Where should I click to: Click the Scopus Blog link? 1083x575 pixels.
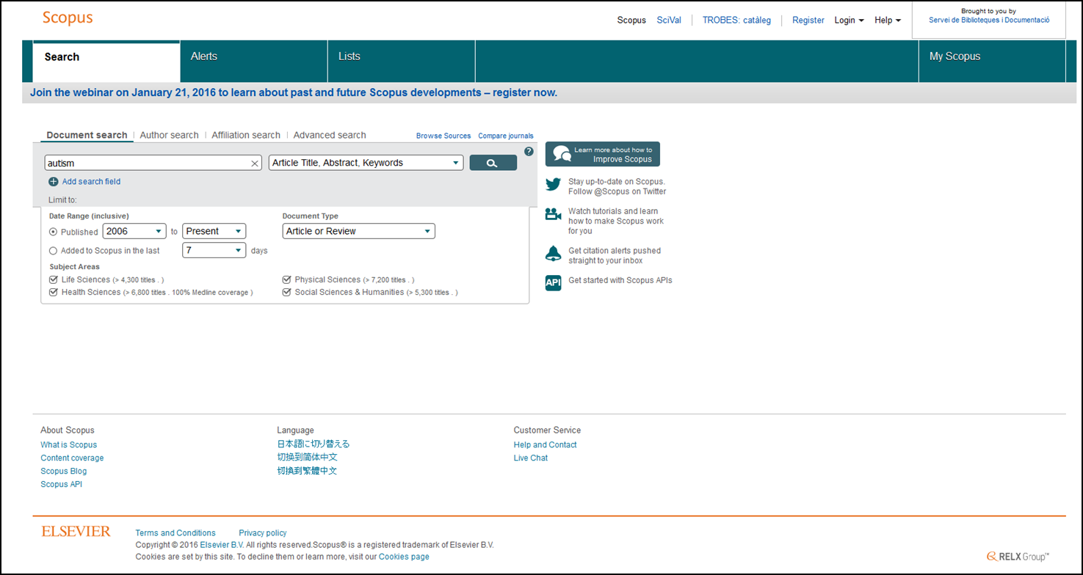tap(63, 472)
